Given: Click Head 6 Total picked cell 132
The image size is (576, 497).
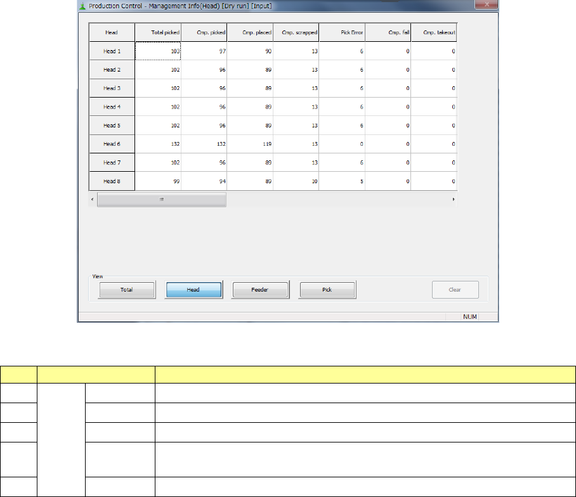Looking at the screenshot, I should [x=158, y=144].
